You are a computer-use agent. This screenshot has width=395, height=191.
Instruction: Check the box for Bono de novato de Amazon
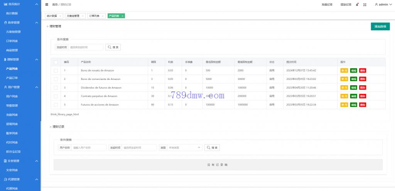pos(56,70)
